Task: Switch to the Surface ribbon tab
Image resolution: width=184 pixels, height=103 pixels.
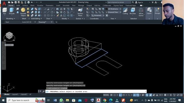Action: click(x=25, y=5)
